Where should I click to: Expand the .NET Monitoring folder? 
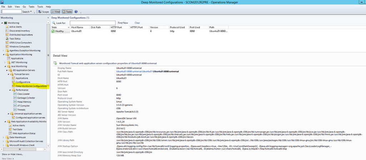pos(5,62)
